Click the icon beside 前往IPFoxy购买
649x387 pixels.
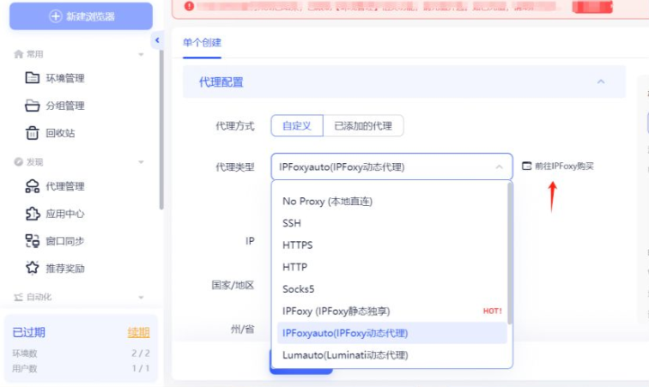(x=526, y=166)
